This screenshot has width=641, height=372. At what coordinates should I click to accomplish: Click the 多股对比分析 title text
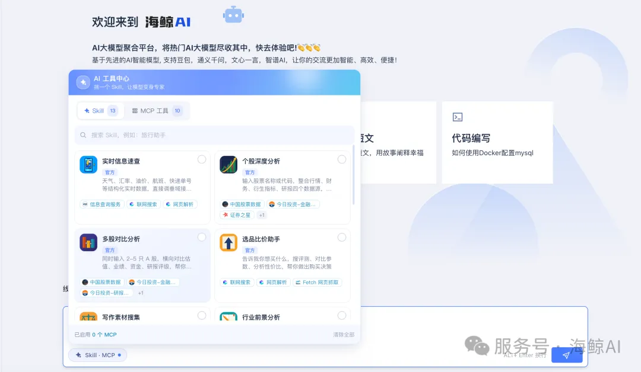pyautogui.click(x=121, y=239)
